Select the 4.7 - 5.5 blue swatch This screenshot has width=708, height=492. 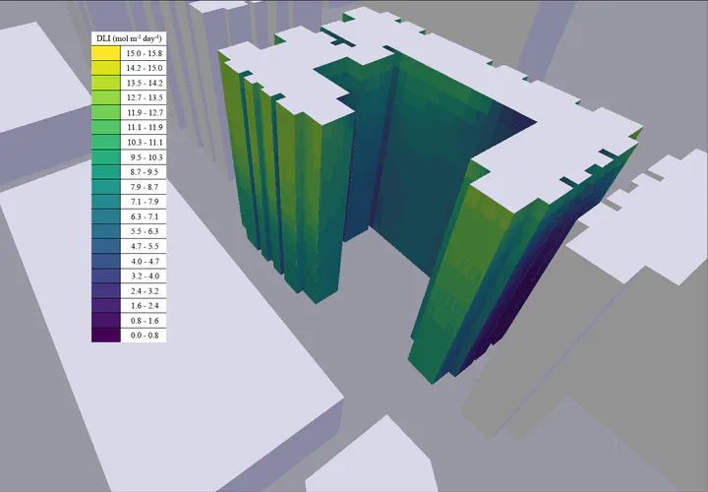(105, 245)
